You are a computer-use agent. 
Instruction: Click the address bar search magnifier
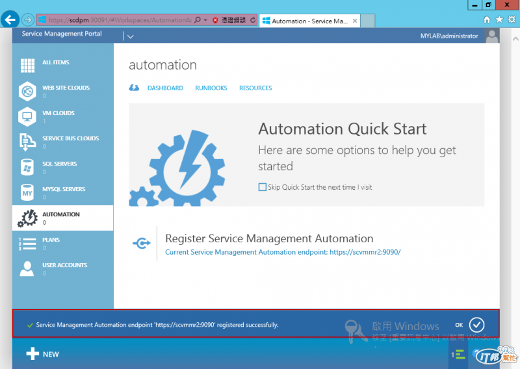[x=198, y=20]
